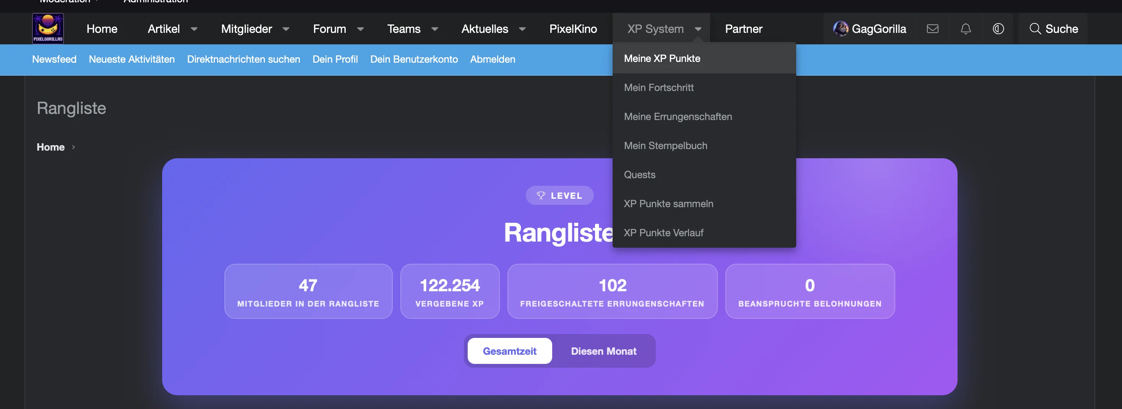This screenshot has width=1122, height=409.
Task: Click the 122.254 Vergebene XP card
Action: pos(449,291)
